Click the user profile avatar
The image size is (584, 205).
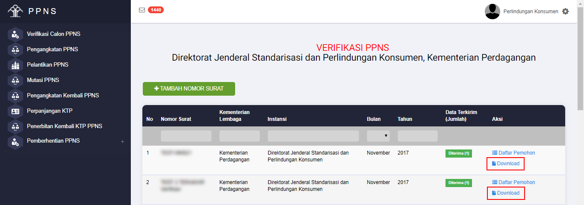pos(492,12)
